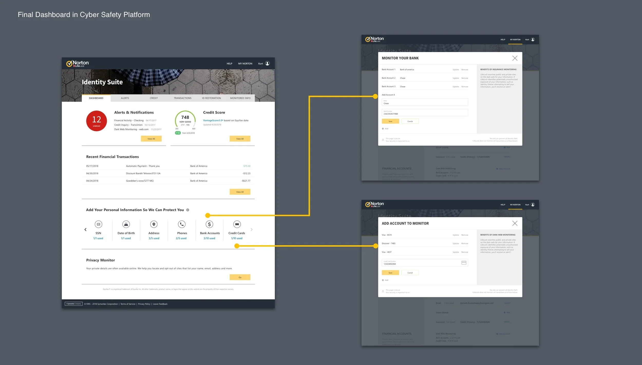The height and width of the screenshot is (365, 642).
Task: Click the Bank Accounts dollar icon
Action: 209,224
